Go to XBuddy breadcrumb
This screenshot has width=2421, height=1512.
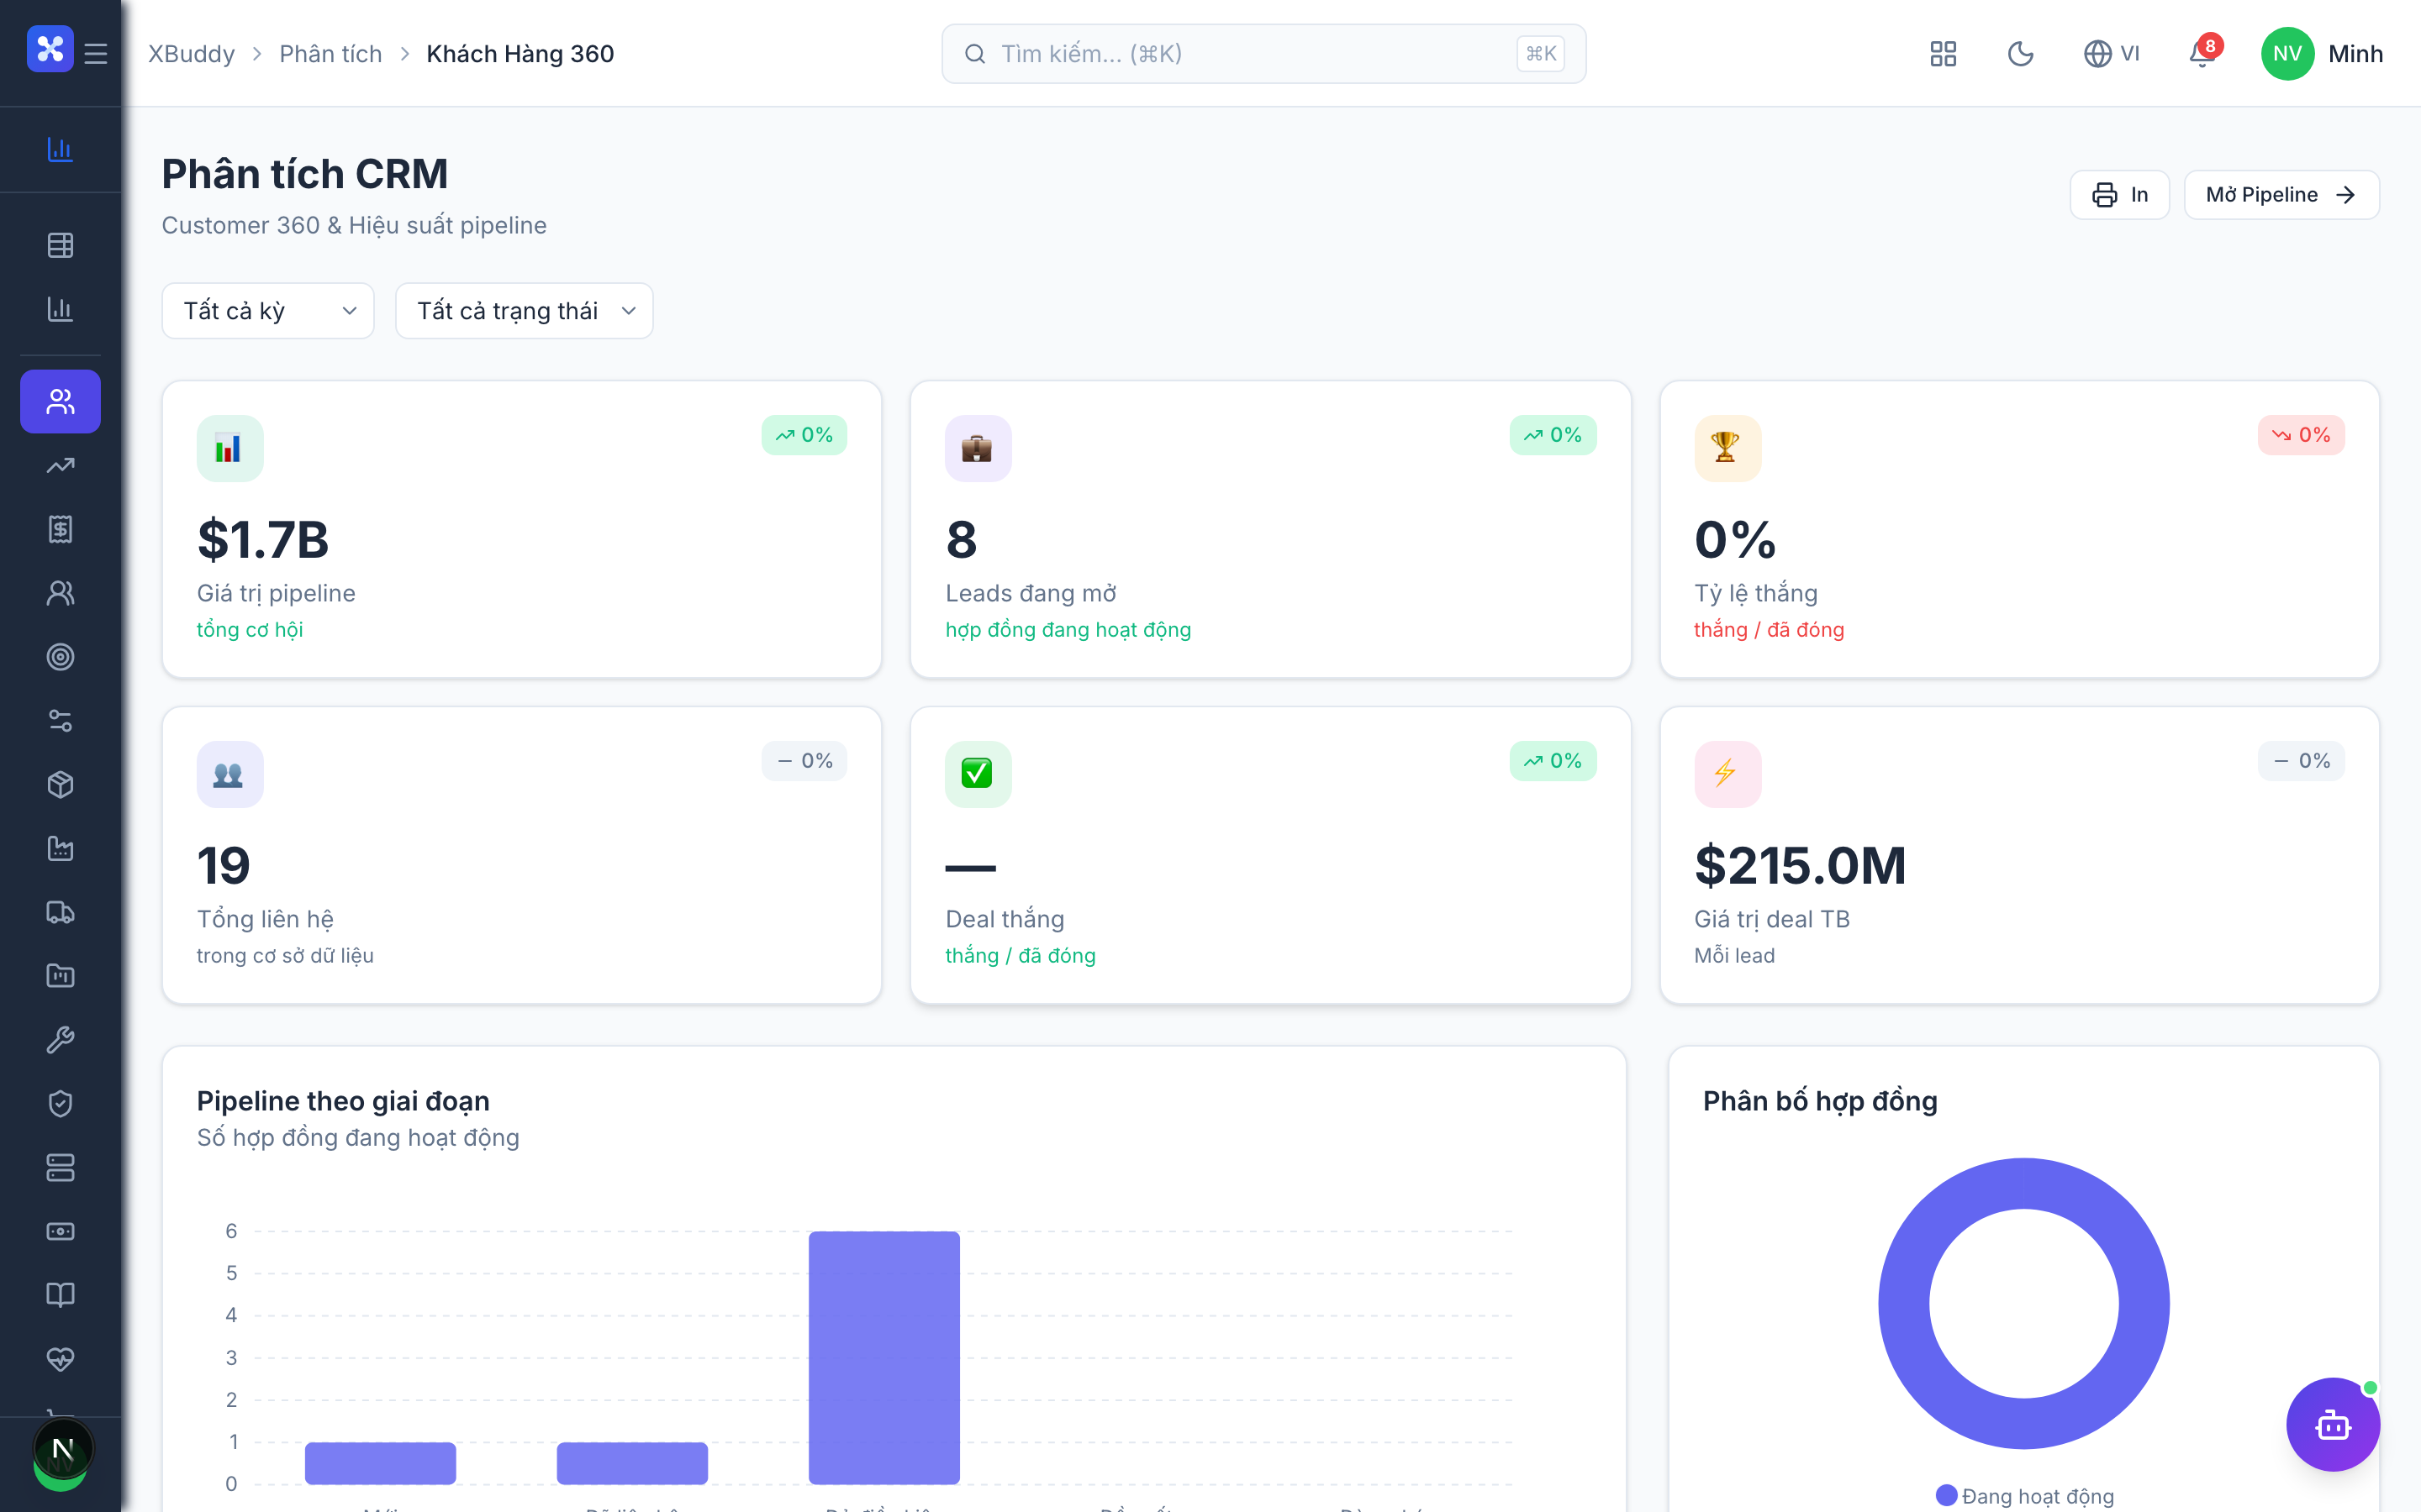192,54
